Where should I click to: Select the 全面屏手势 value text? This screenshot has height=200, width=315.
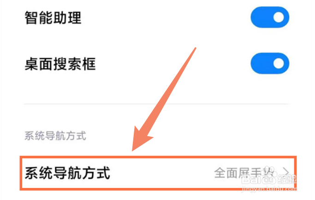(244, 173)
